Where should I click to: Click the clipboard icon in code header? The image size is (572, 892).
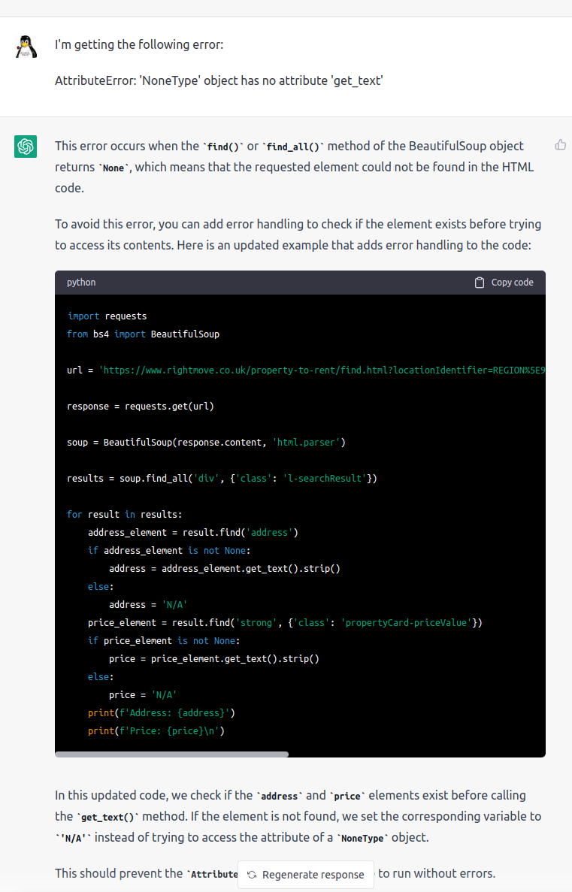(x=480, y=283)
